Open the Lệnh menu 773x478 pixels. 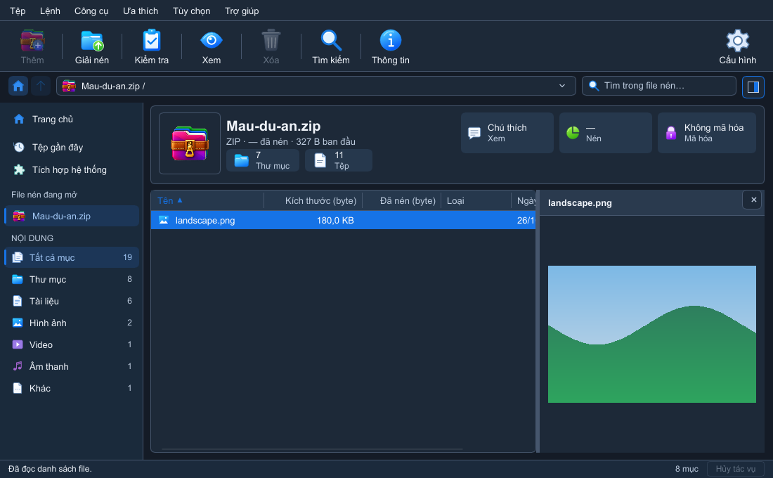[50, 11]
